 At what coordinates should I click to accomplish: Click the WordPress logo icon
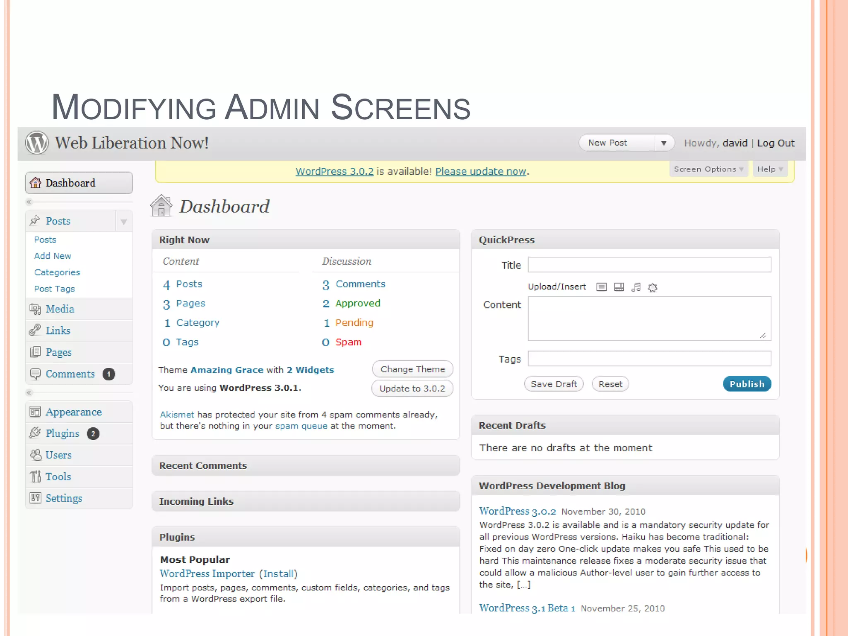[x=37, y=143]
